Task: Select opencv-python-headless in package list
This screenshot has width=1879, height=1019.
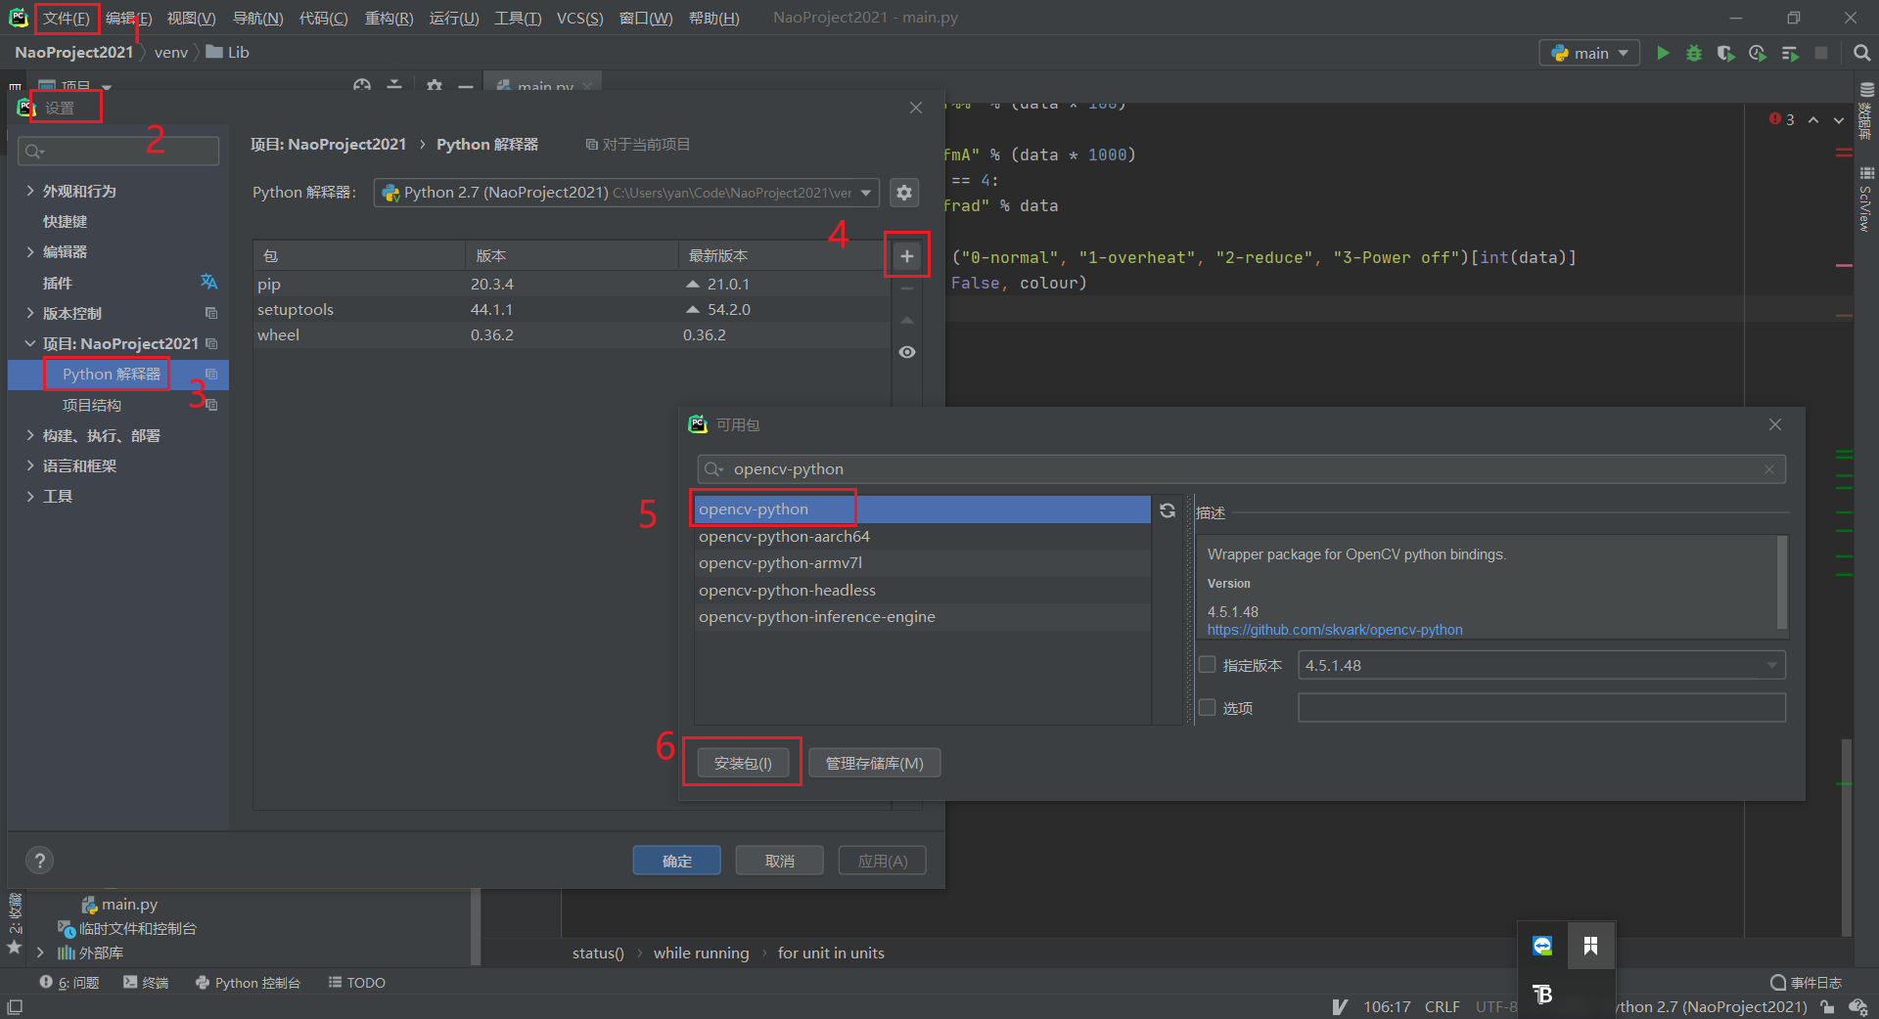Action: [787, 590]
